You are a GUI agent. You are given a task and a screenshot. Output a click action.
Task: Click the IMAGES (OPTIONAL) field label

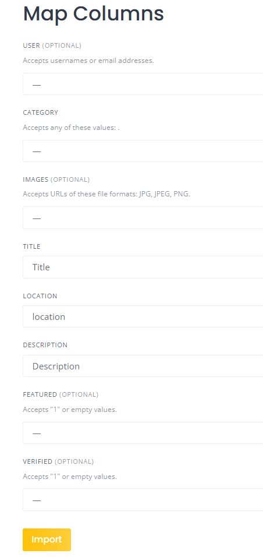point(56,179)
